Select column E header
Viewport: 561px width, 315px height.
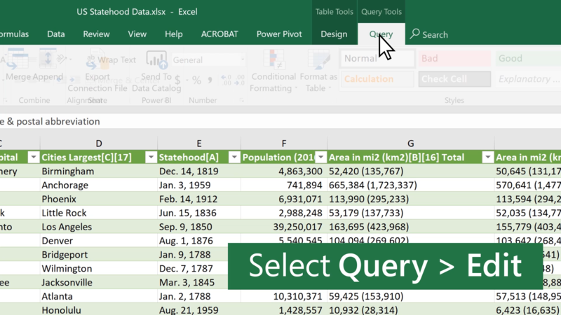(x=199, y=143)
